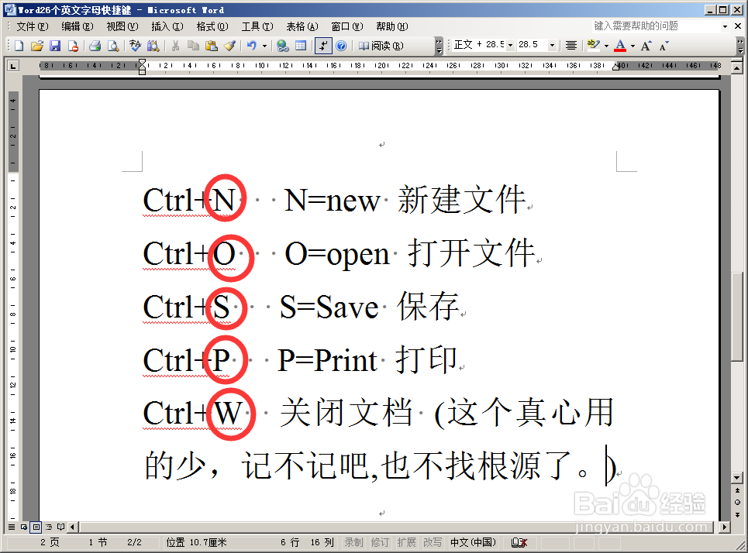Viewport: 748px width, 553px height.
Task: Insert a hyperlink
Action: tap(281, 45)
